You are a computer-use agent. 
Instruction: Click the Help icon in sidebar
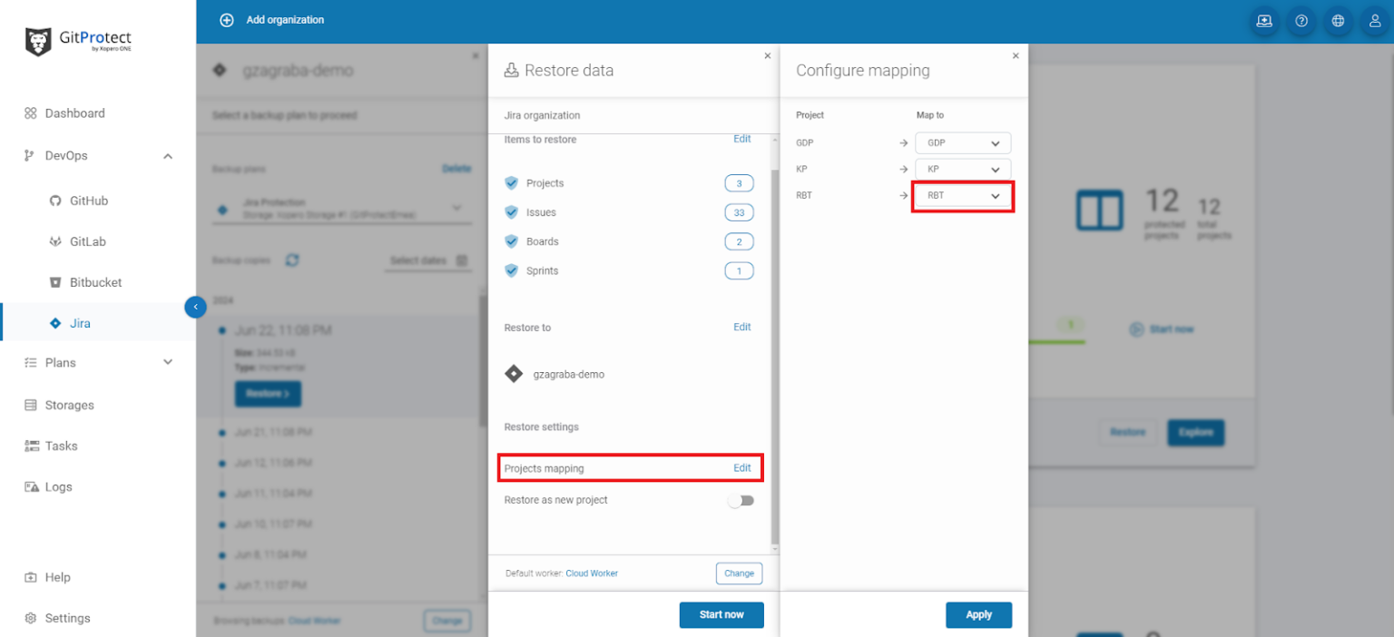coord(30,577)
